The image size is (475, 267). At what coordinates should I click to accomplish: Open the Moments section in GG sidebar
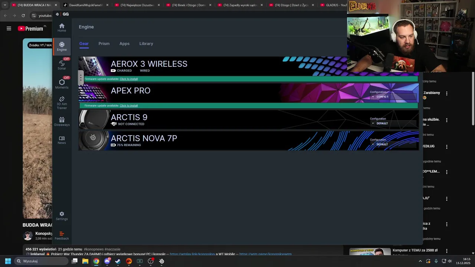[62, 84]
